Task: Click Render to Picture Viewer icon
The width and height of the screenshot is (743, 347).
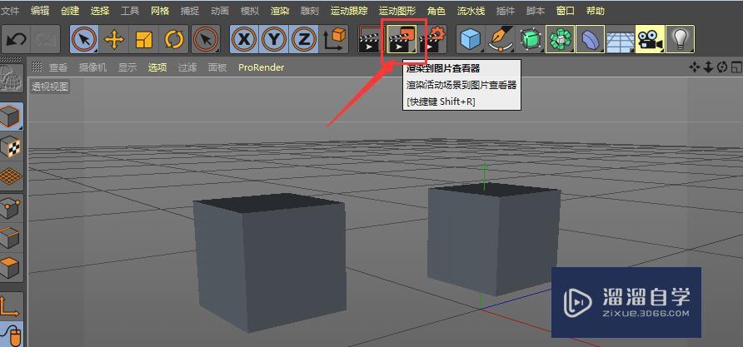Action: pyautogui.click(x=402, y=39)
